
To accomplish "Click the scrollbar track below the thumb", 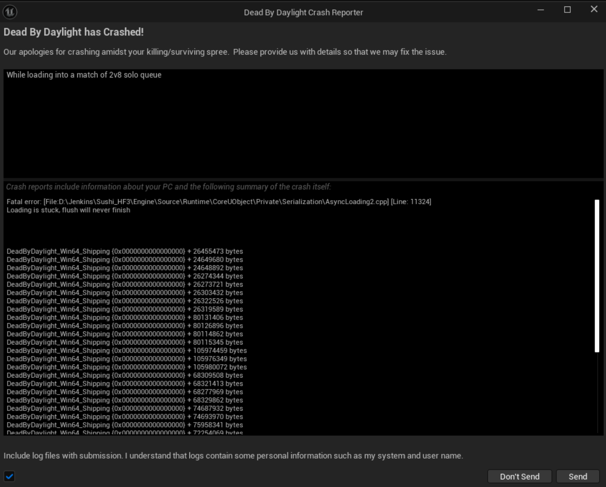I will coord(597,393).
